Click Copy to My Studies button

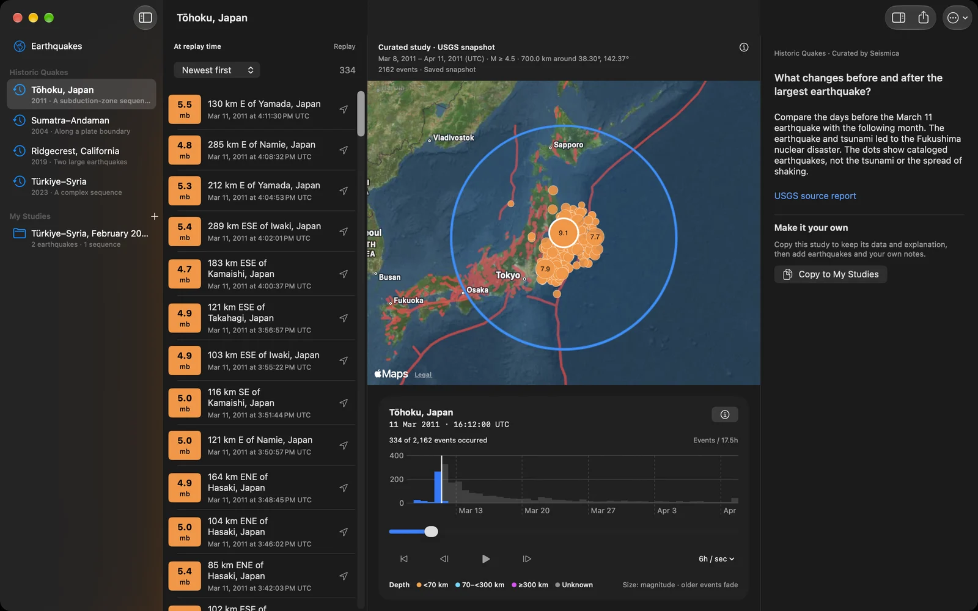[x=831, y=274]
